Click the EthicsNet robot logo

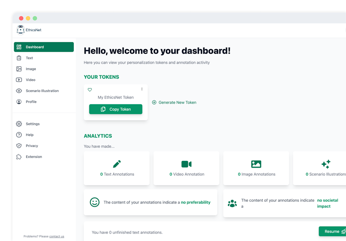coord(20,30)
